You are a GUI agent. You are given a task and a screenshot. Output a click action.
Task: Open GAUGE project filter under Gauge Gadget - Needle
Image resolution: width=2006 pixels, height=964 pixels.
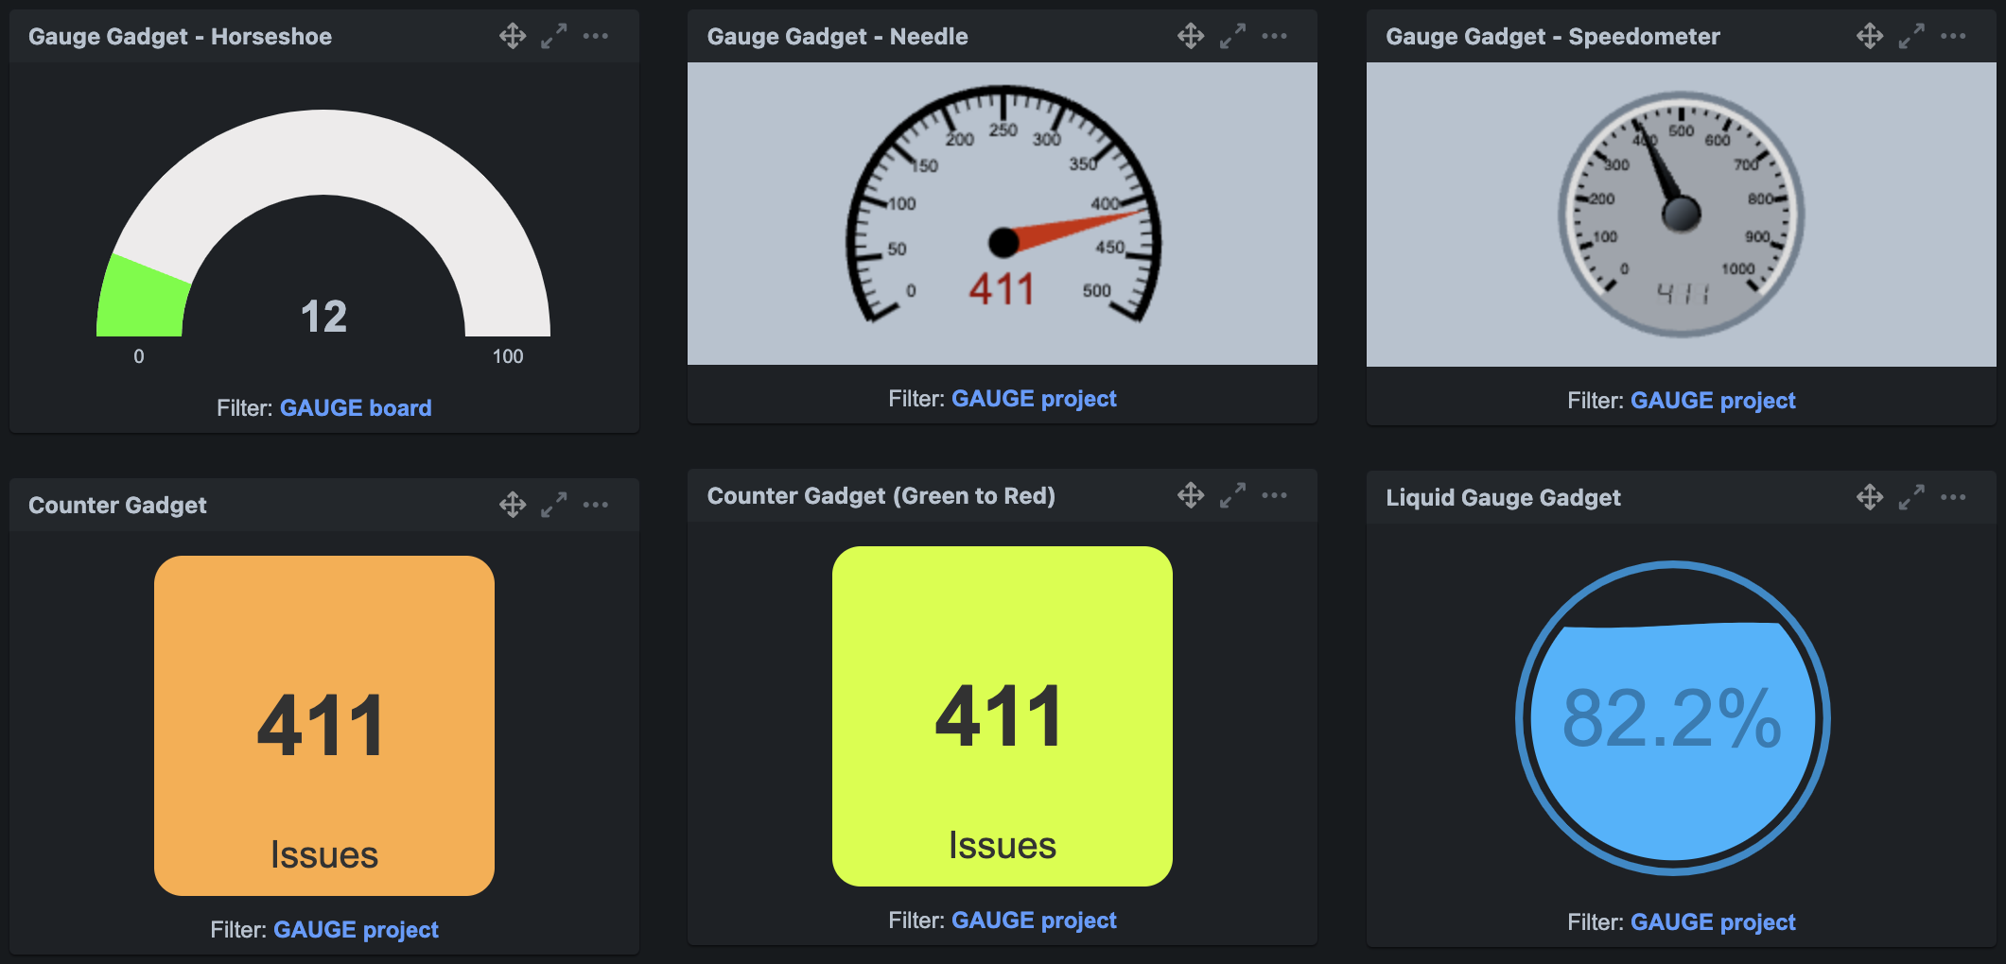(1034, 398)
